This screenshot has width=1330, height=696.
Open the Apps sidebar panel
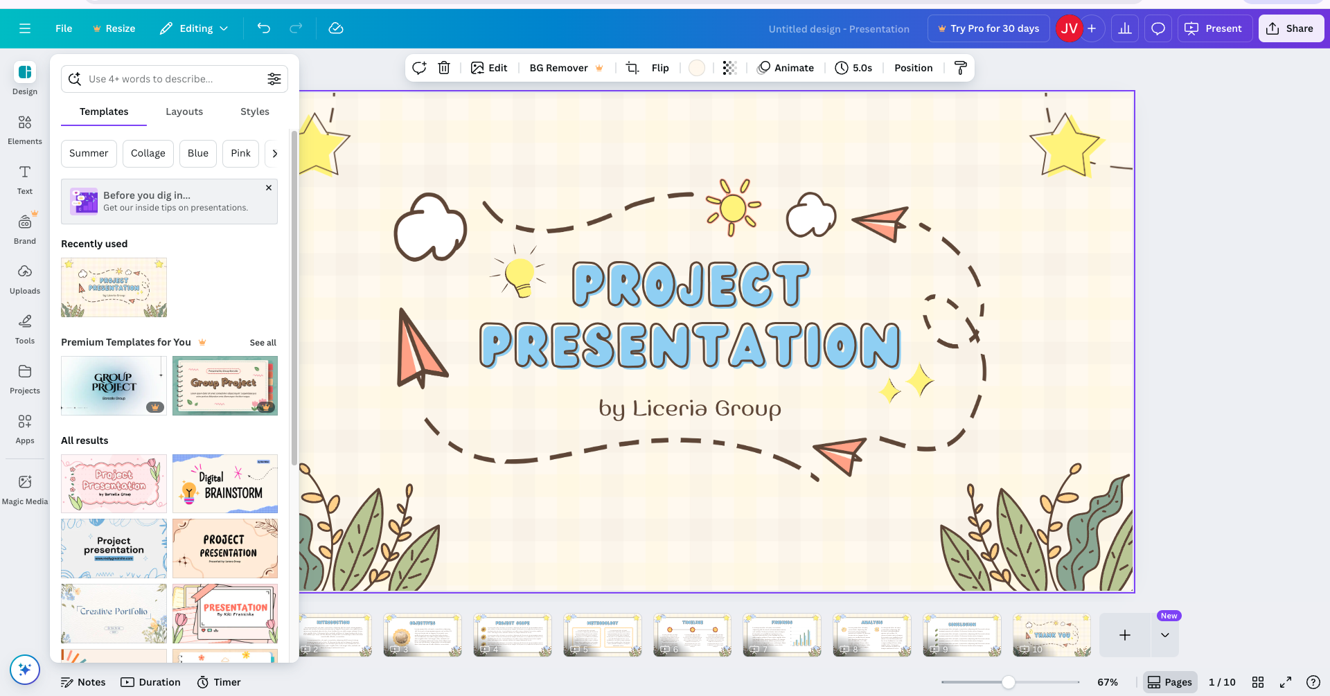25,429
